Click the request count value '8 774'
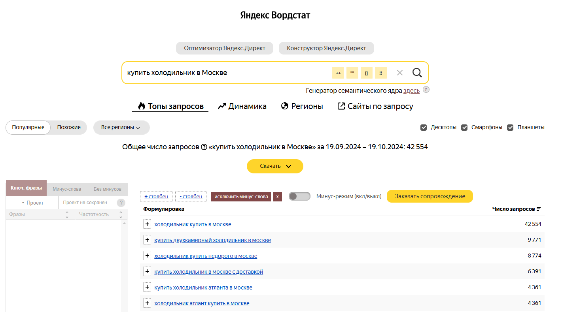 pos(534,256)
